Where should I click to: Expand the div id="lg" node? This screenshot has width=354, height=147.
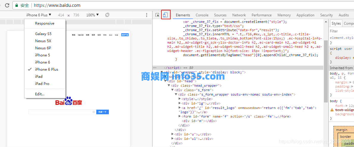[180, 103]
